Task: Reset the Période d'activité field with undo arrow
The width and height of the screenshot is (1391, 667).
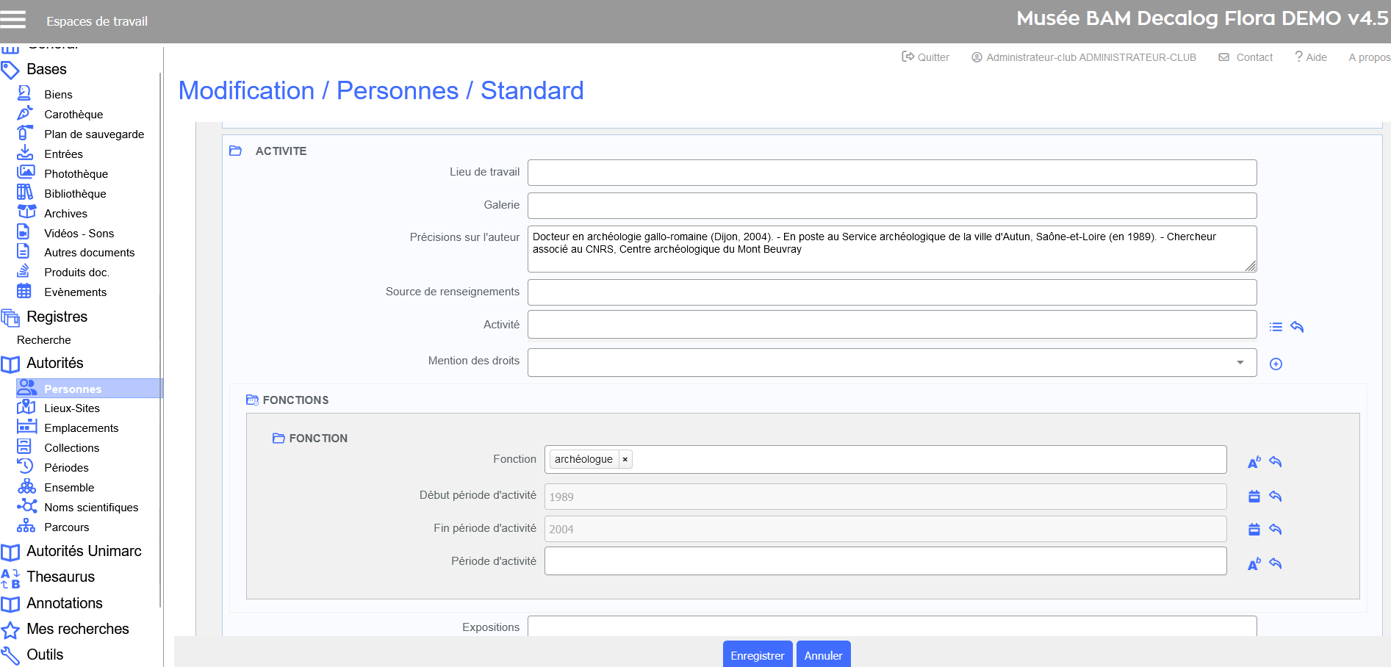Action: [1276, 564]
